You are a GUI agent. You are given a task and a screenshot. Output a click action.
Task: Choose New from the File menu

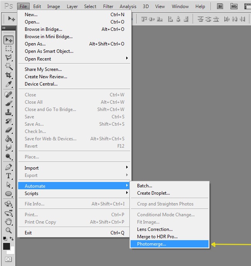74,15
